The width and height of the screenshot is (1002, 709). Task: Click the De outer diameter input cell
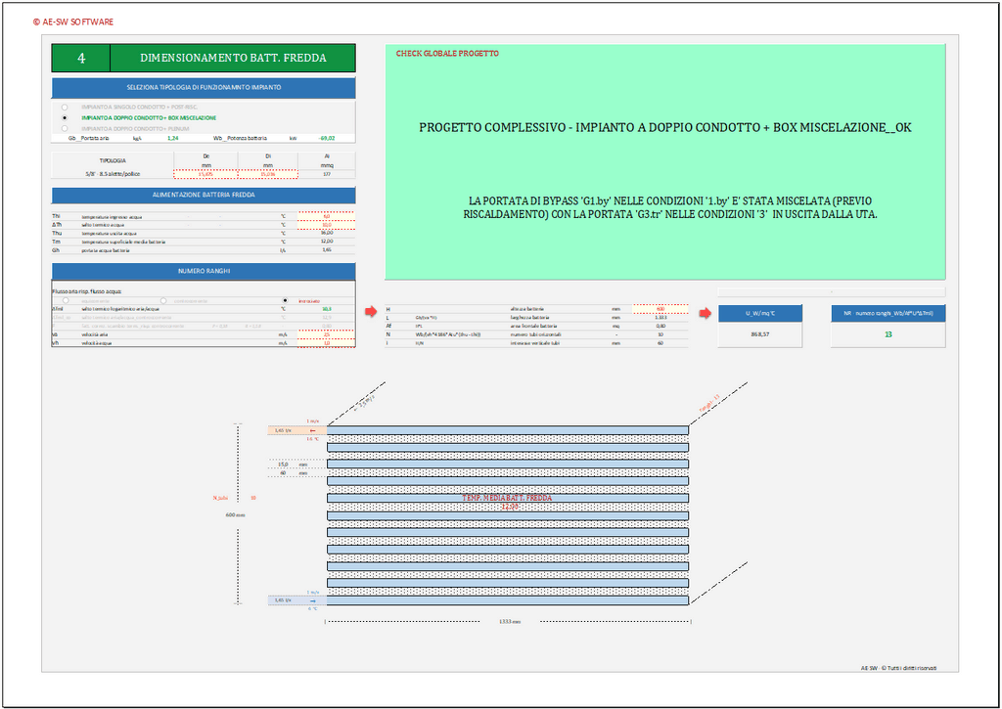pos(206,174)
